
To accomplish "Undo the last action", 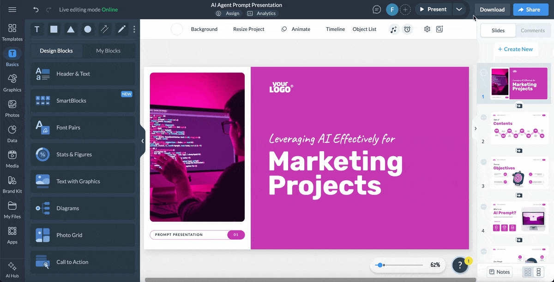I will 36,10.
